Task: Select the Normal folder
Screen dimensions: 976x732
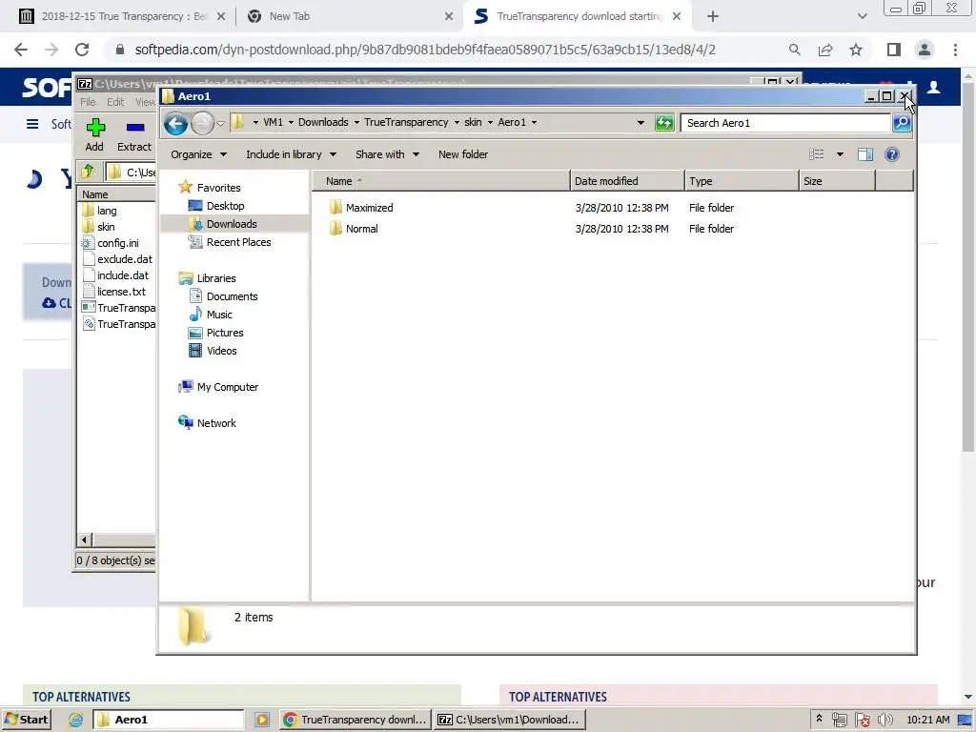Action: (x=354, y=229)
